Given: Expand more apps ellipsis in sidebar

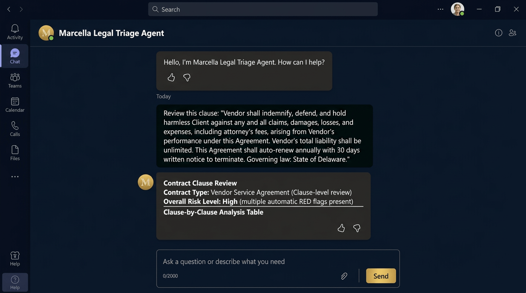Looking at the screenshot, I should (15, 177).
